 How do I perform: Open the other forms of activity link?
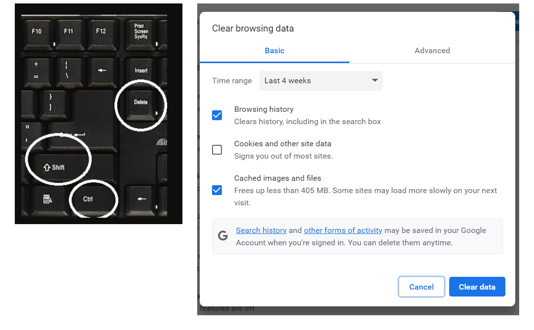pyautogui.click(x=343, y=231)
